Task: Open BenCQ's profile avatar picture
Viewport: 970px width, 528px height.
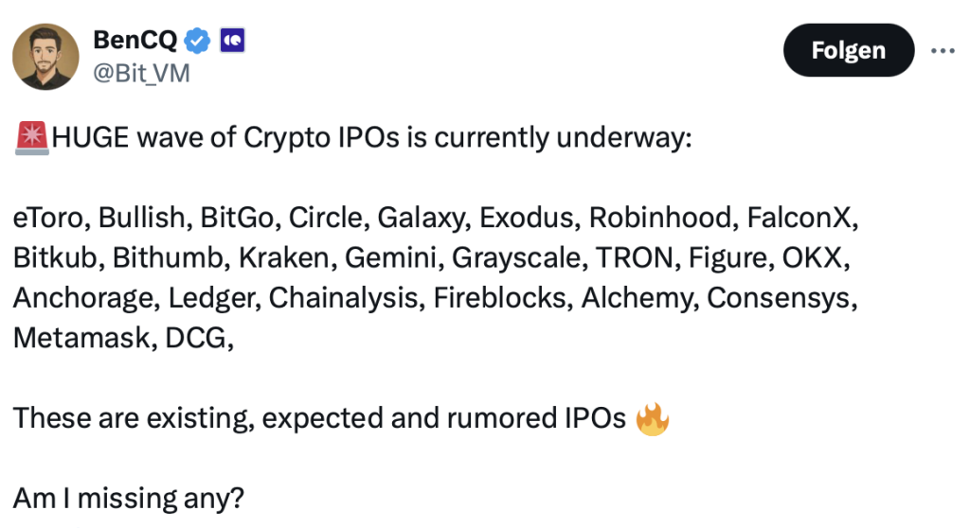Action: tap(45, 57)
